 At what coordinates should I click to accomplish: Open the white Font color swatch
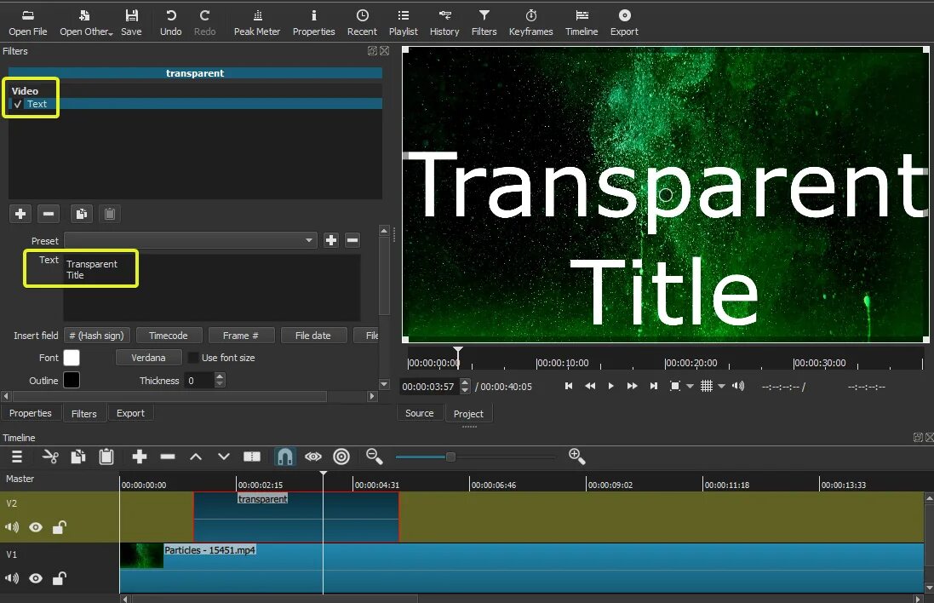point(72,358)
